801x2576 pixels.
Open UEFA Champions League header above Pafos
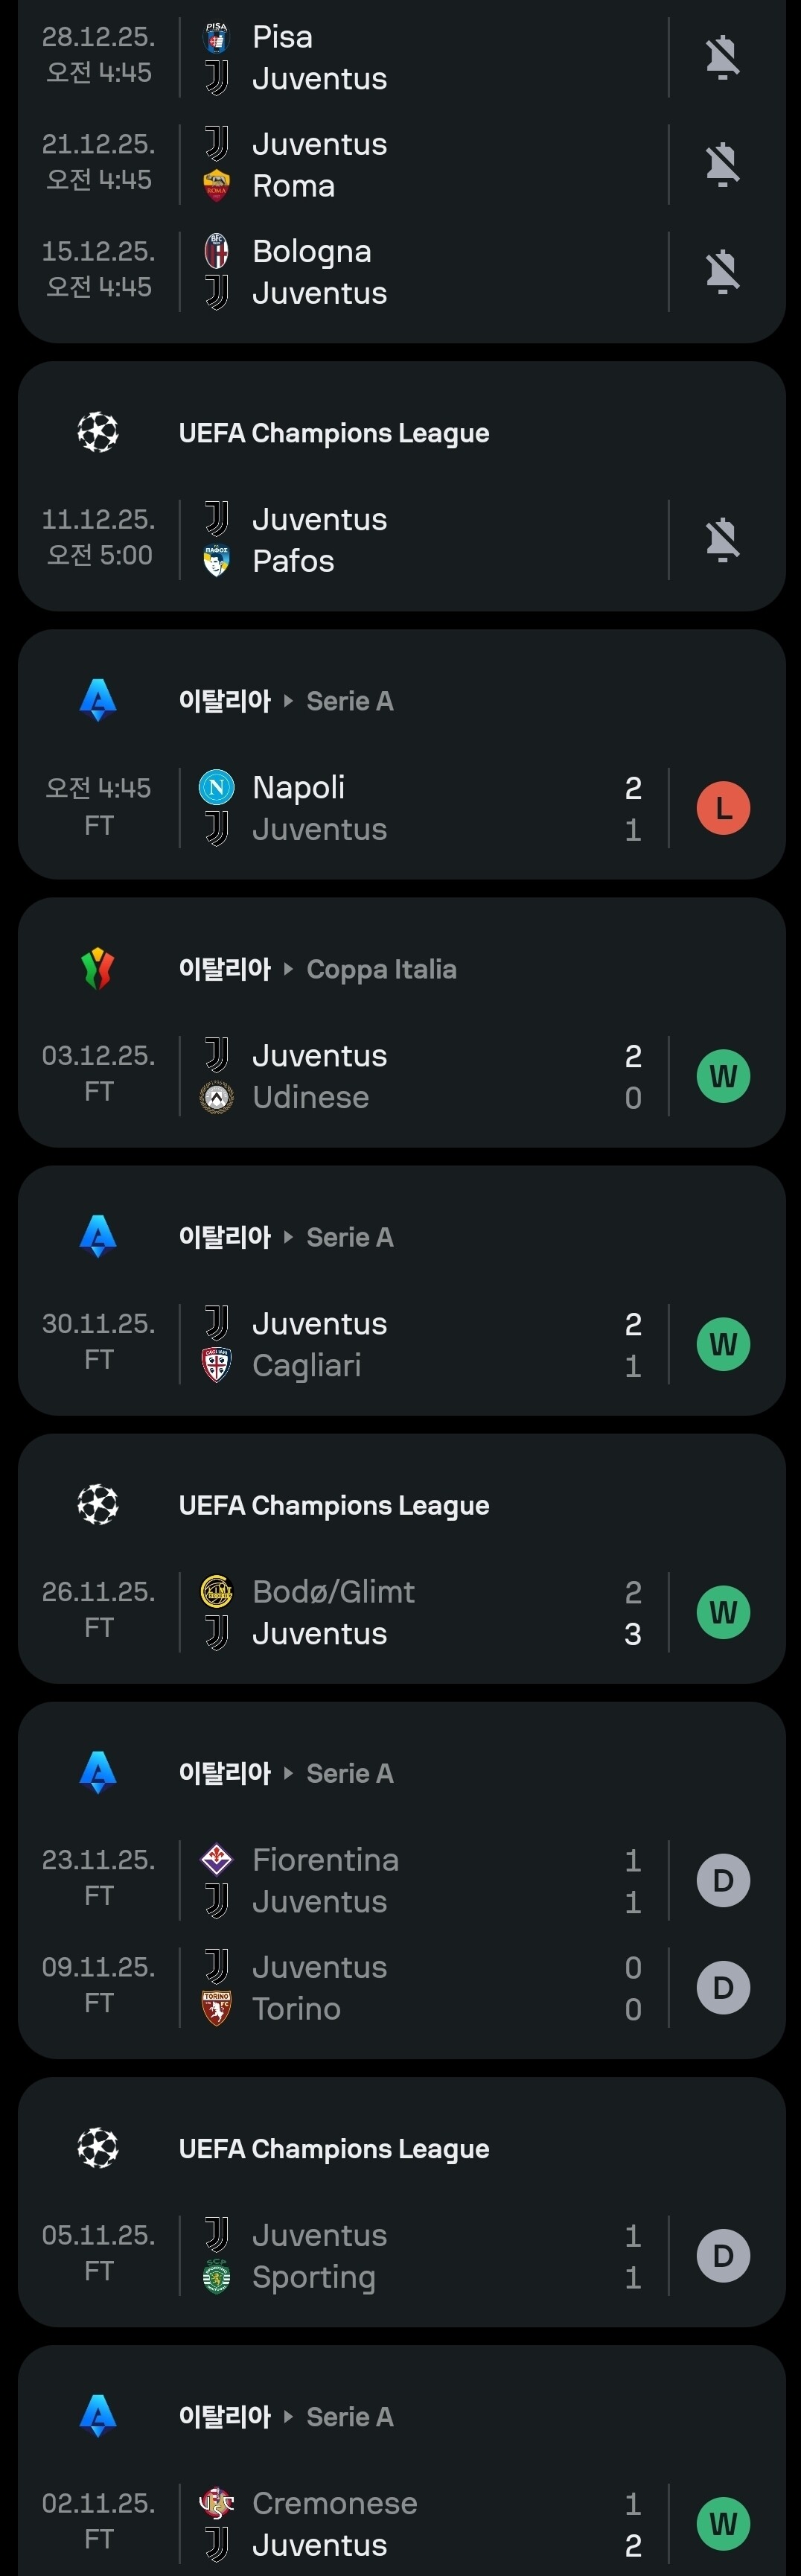coord(333,433)
